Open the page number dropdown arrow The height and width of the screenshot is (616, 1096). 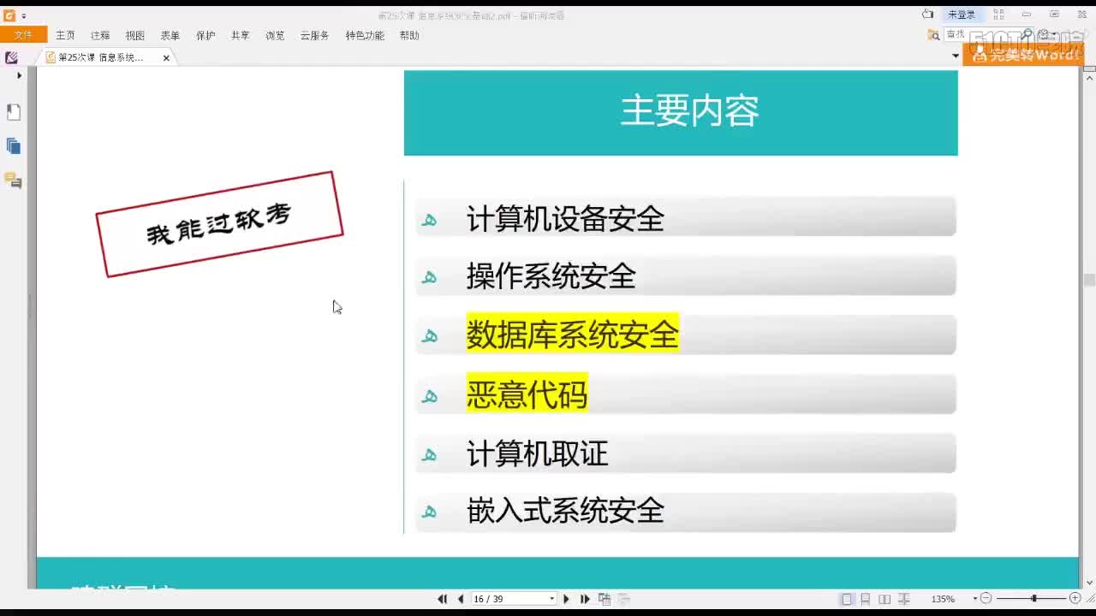pos(551,599)
